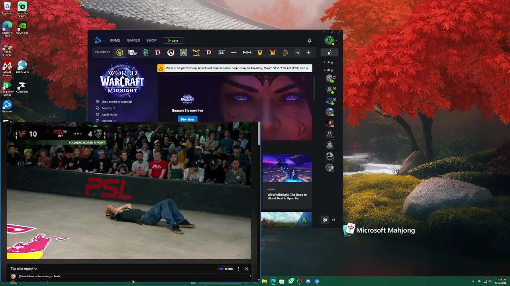Open the taskbar clock and date
This screenshot has width=510, height=286.
[x=501, y=281]
